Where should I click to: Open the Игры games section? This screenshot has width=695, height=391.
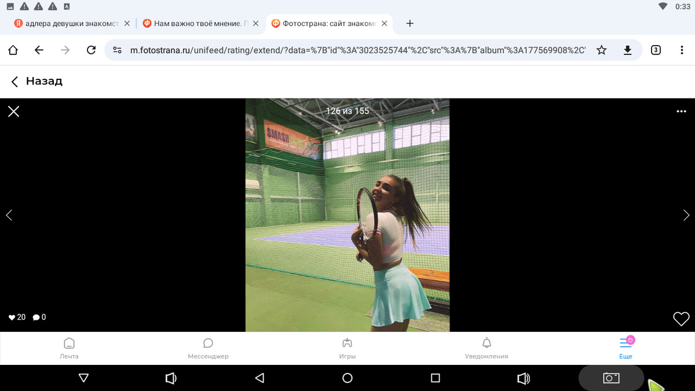coord(347,348)
